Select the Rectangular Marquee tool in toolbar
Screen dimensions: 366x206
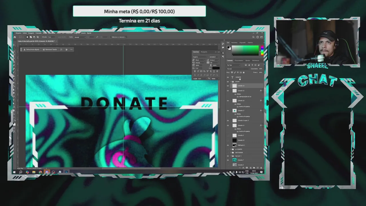[x=14, y=48]
